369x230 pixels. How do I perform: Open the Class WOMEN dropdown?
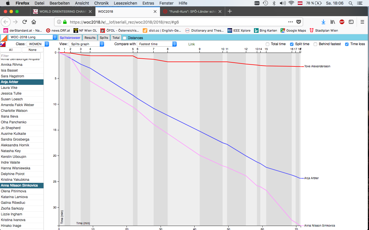[38, 44]
